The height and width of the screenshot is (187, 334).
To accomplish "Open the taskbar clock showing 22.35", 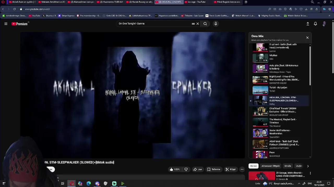I will (319, 184).
